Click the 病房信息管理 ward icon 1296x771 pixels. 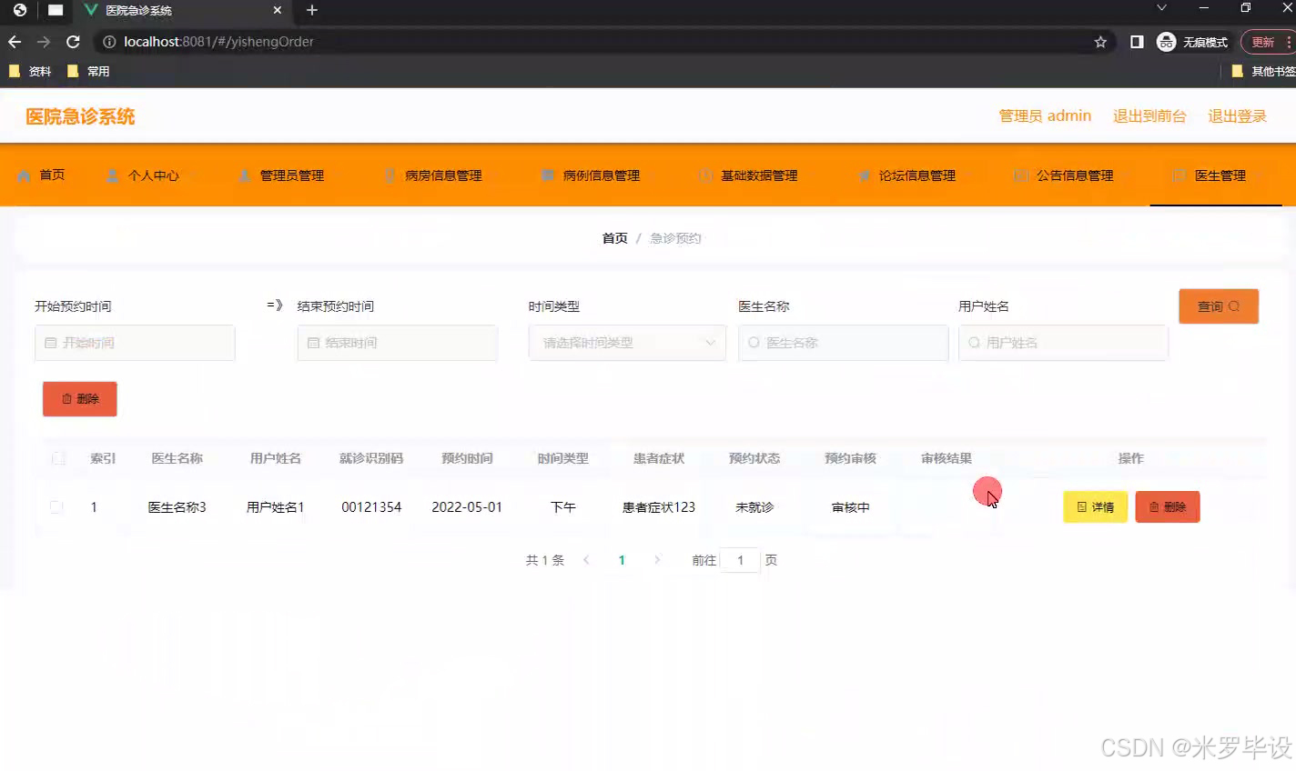point(391,175)
